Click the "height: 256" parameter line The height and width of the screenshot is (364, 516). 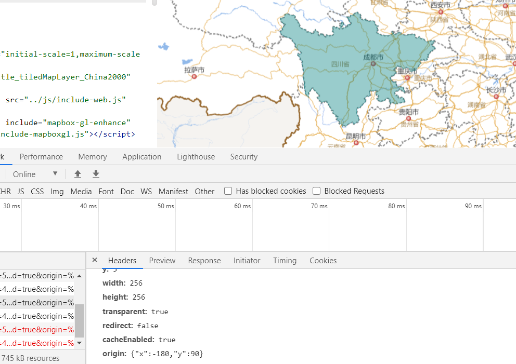pos(124,297)
